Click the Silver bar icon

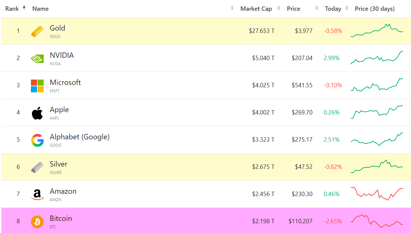(x=37, y=167)
